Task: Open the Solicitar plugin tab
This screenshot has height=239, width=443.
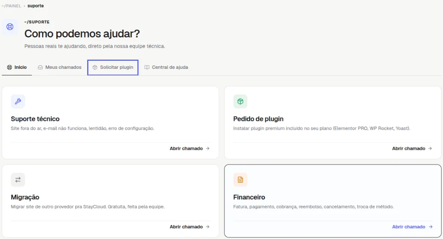Action: [113, 67]
